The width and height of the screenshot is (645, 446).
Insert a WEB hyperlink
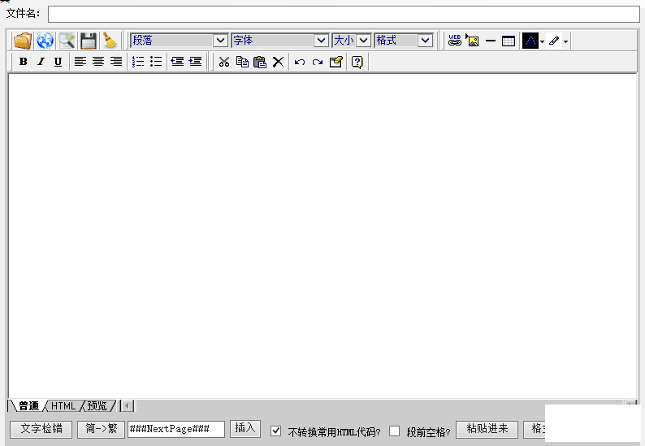coord(455,41)
